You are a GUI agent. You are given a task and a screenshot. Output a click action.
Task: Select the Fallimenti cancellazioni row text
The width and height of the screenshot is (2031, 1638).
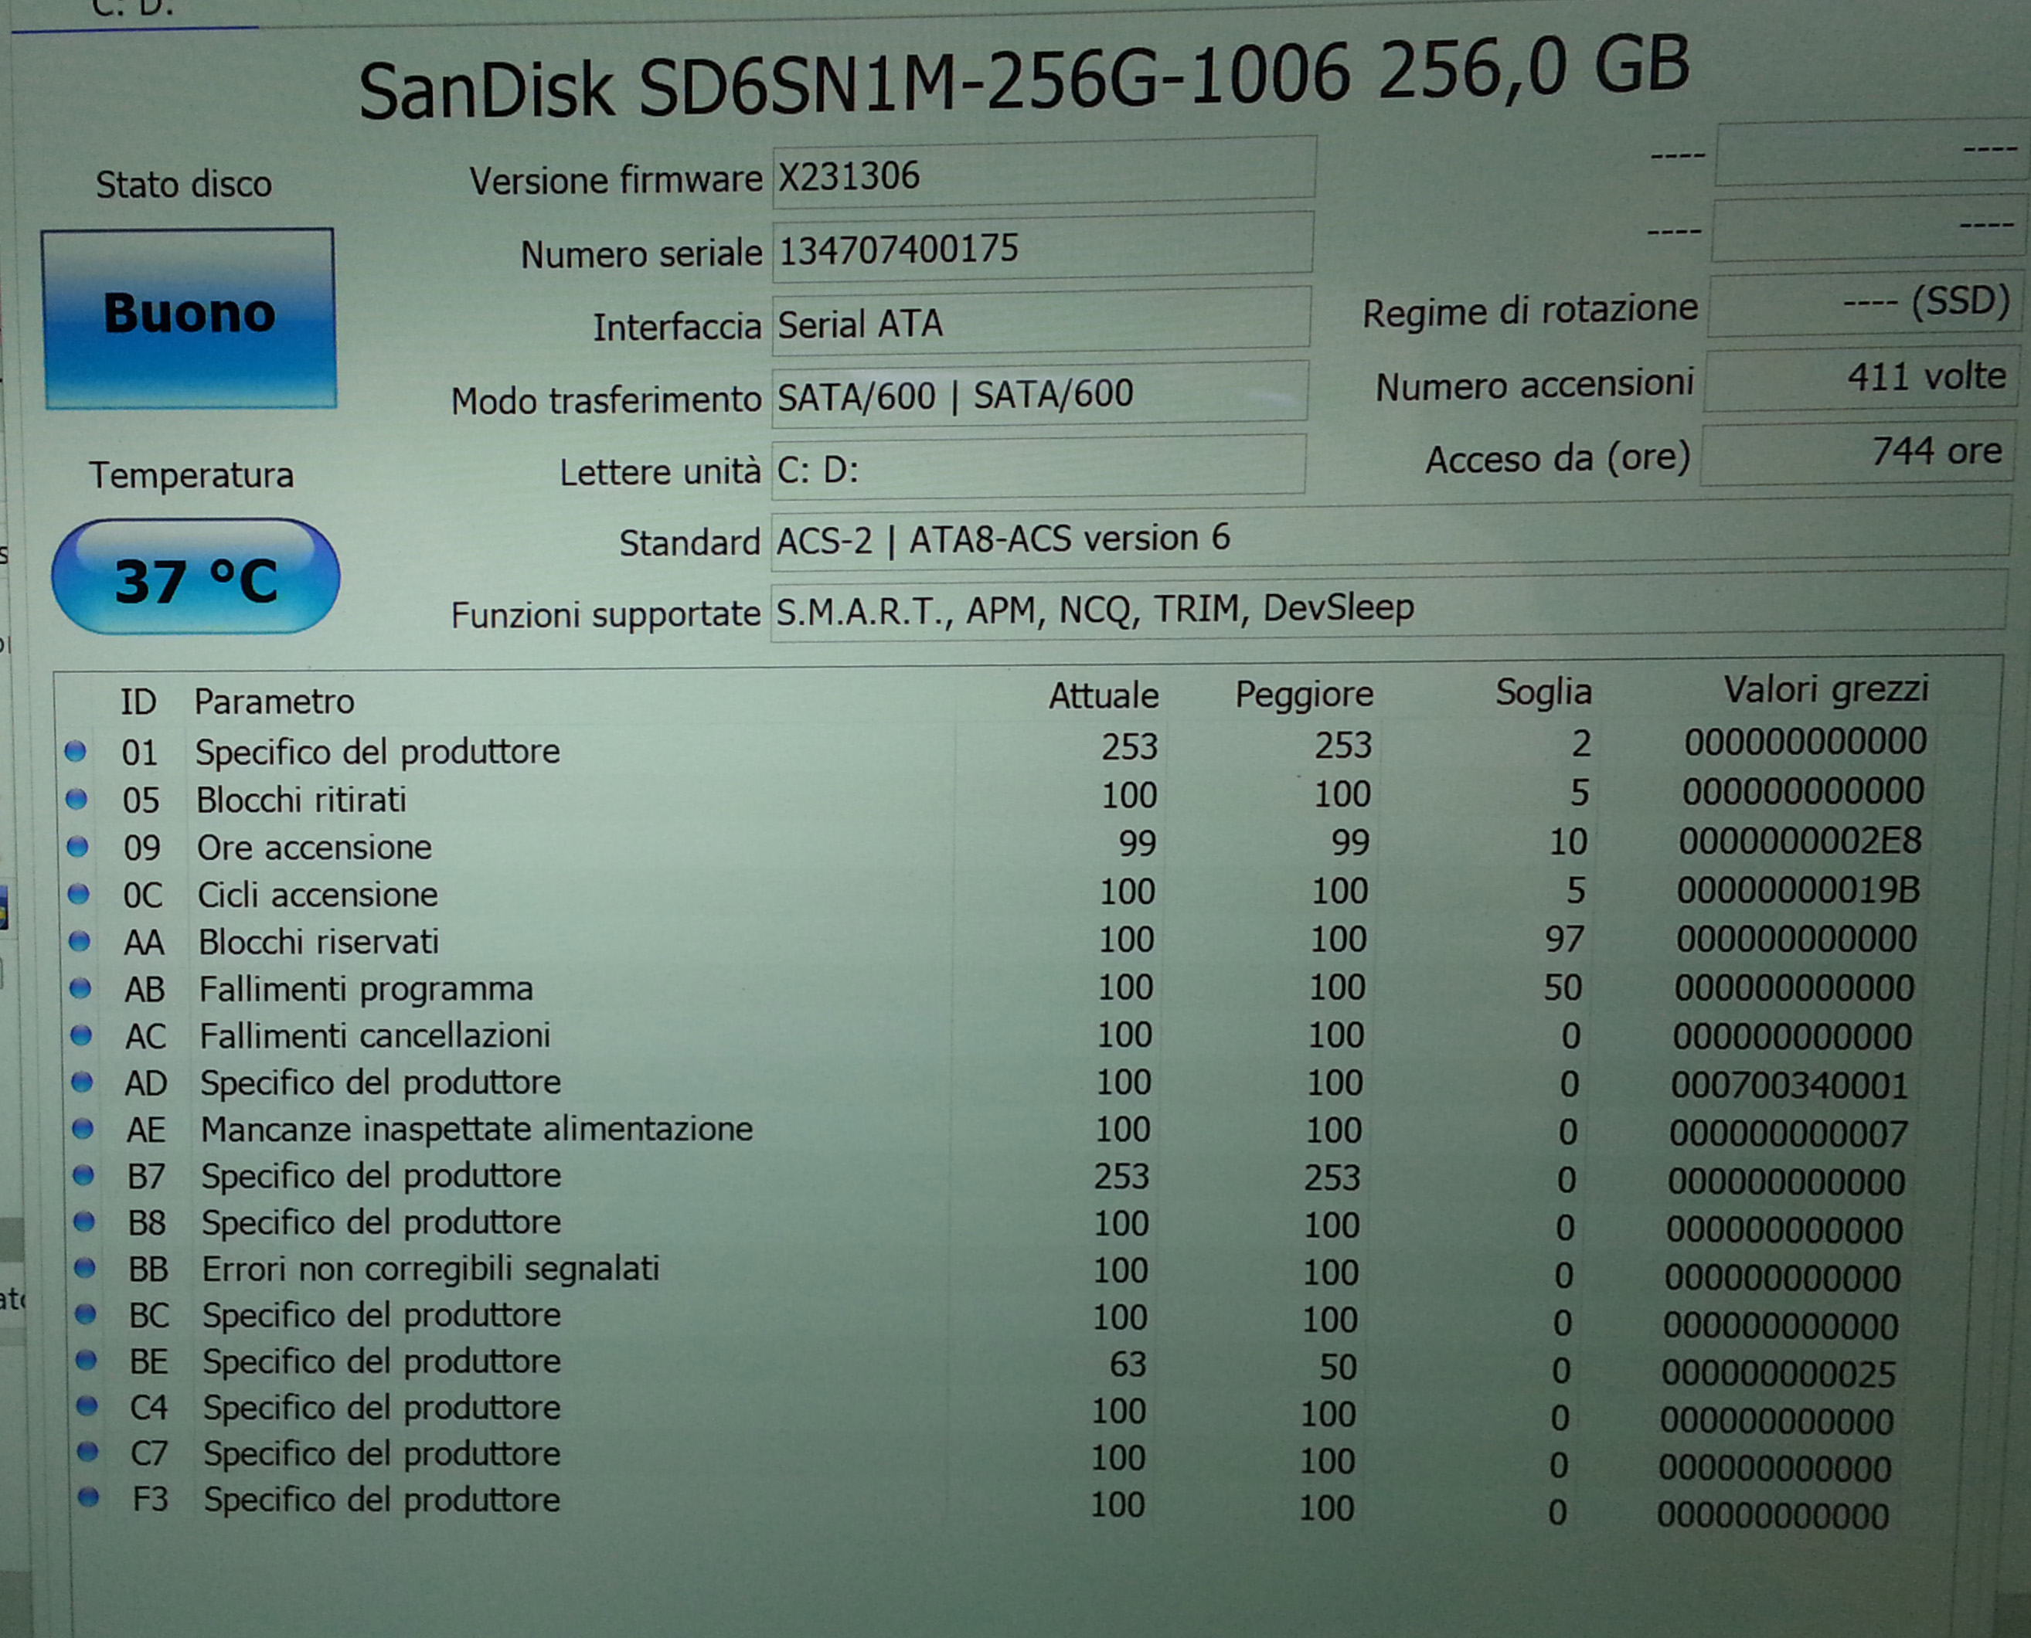[375, 1035]
